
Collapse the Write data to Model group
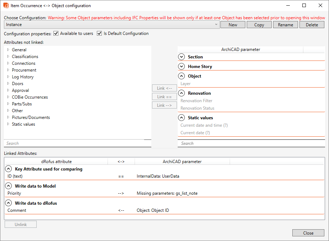point(9,186)
